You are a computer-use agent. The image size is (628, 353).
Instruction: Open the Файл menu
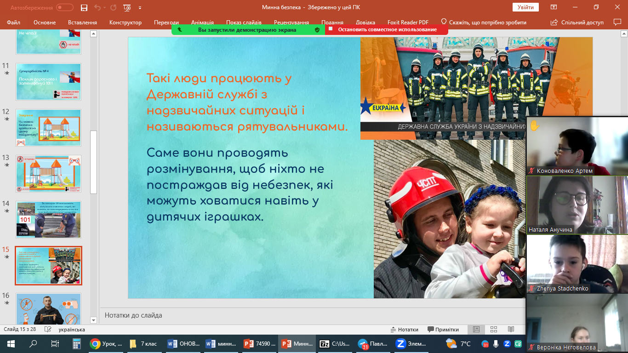click(x=14, y=22)
